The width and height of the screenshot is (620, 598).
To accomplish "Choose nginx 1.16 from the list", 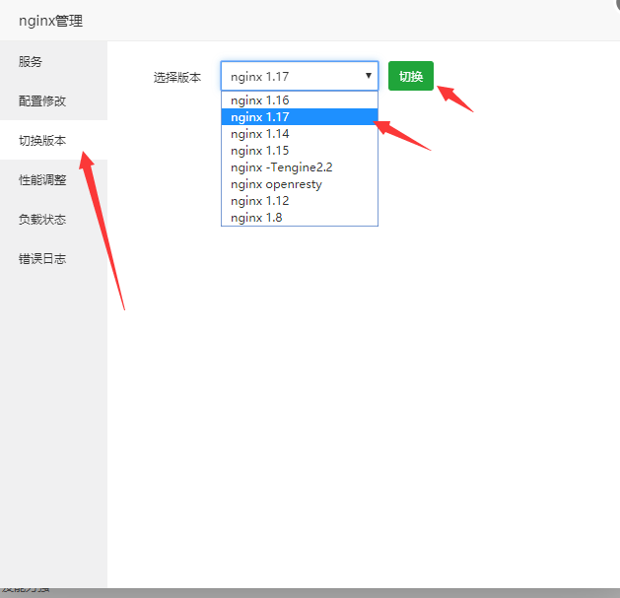I will pyautogui.click(x=300, y=100).
